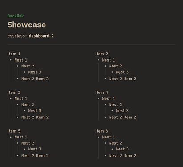Select Nest 3 under Item 1
Viewport: 183px width, 167px height.
click(x=35, y=72)
